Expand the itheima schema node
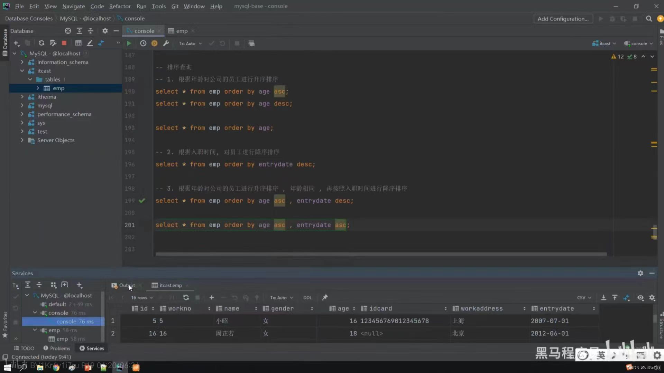The image size is (664, 373). pyautogui.click(x=22, y=97)
